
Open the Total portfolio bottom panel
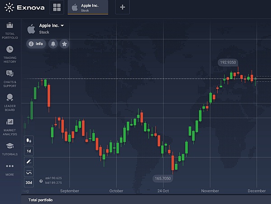41,200
